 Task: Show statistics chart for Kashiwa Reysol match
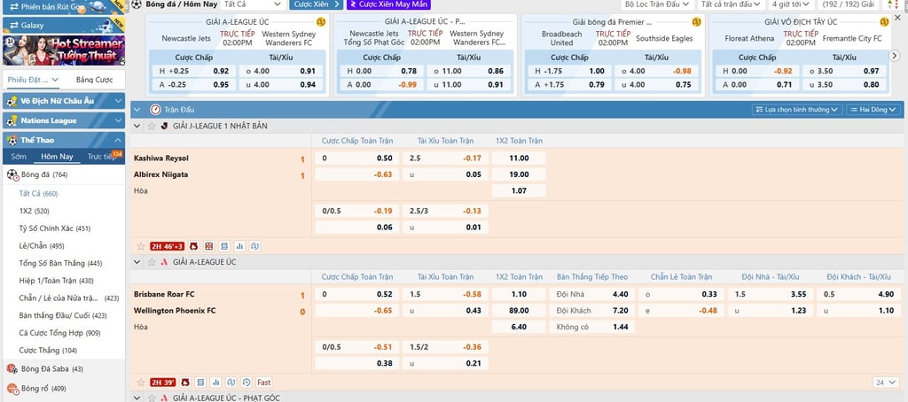[239, 246]
